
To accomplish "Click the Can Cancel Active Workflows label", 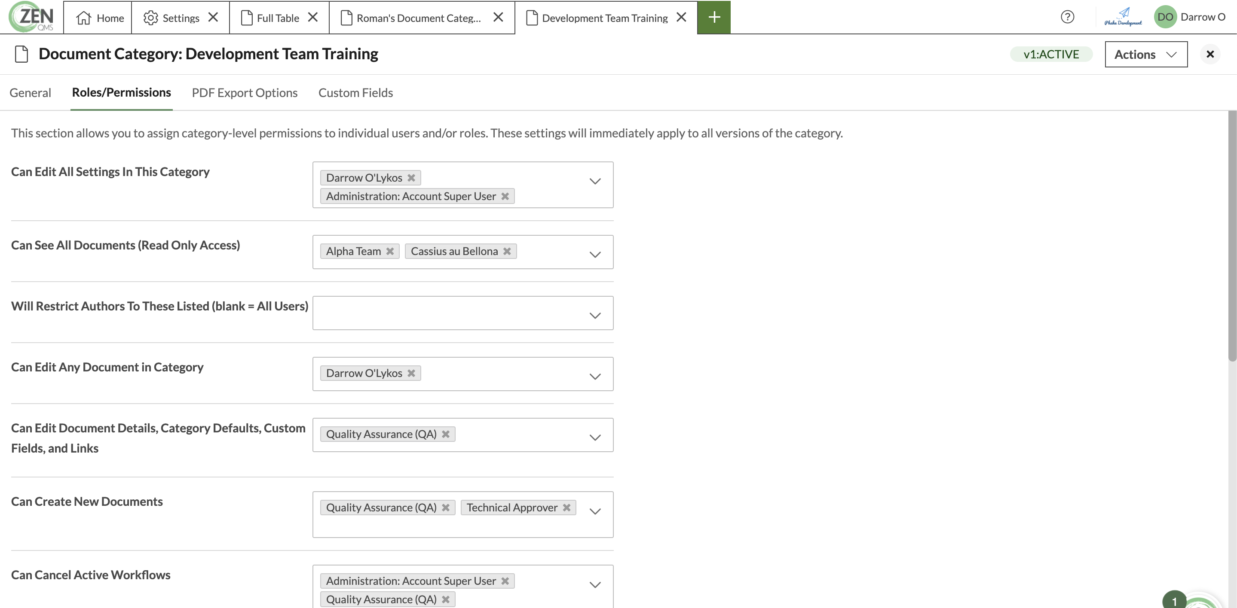I will pos(91,575).
